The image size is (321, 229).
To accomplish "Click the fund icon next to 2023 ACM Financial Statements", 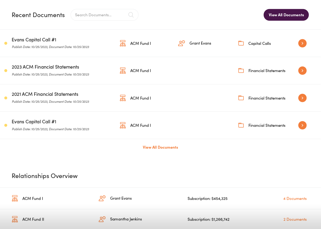I will (123, 70).
